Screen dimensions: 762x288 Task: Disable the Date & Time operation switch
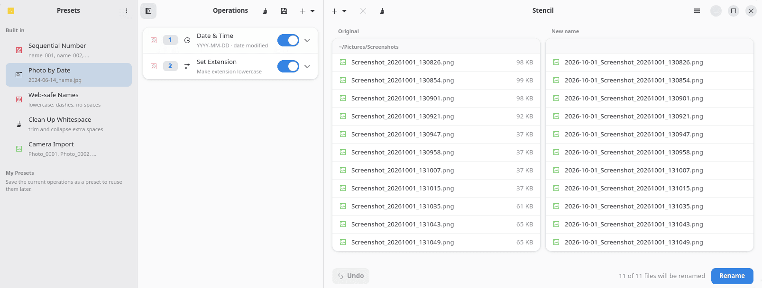pyautogui.click(x=288, y=40)
